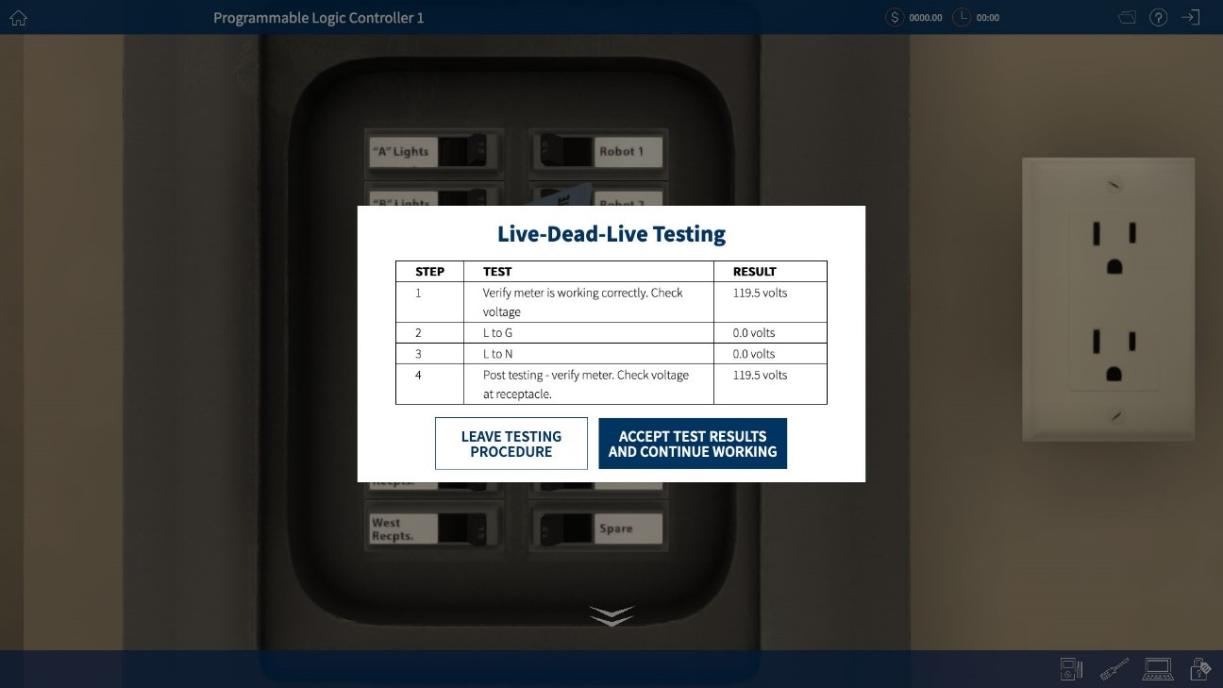Click Leave Testing Procedure
This screenshot has width=1223, height=688.
point(511,444)
